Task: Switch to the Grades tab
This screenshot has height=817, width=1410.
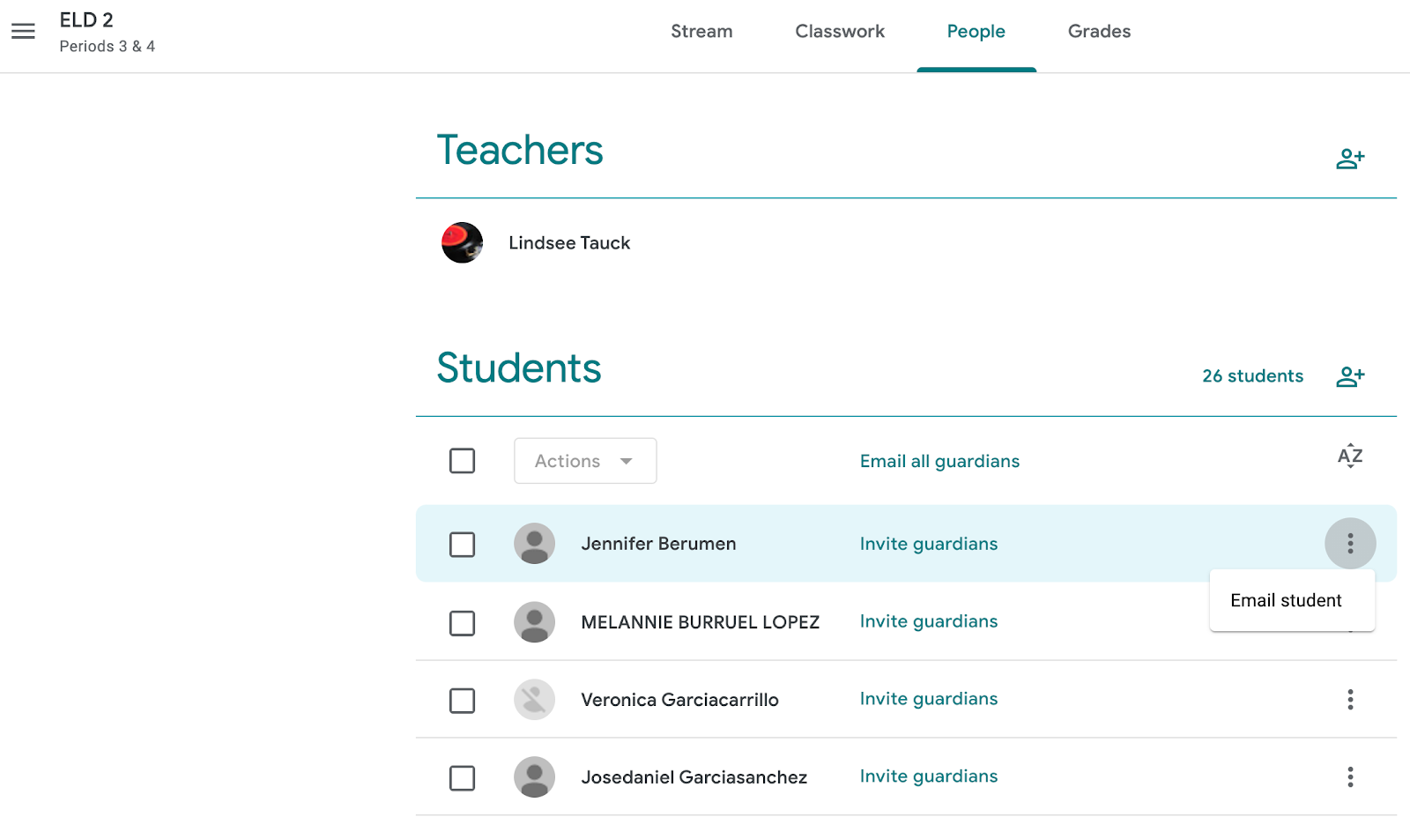Action: pos(1098,31)
